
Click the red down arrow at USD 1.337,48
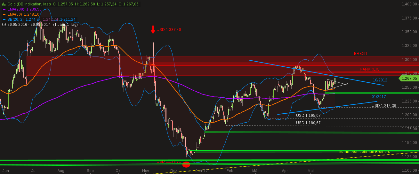pyautogui.click(x=153, y=29)
